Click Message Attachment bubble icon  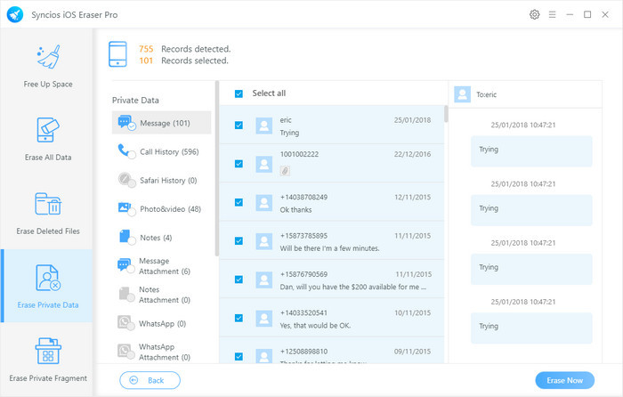125,265
